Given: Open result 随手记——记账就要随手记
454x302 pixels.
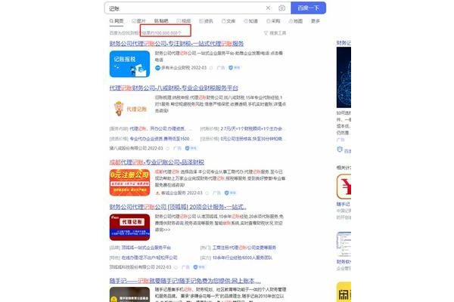Looking at the screenshot, I should coord(185,281).
